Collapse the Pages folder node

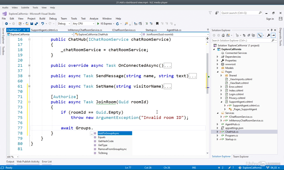click(x=218, y=72)
